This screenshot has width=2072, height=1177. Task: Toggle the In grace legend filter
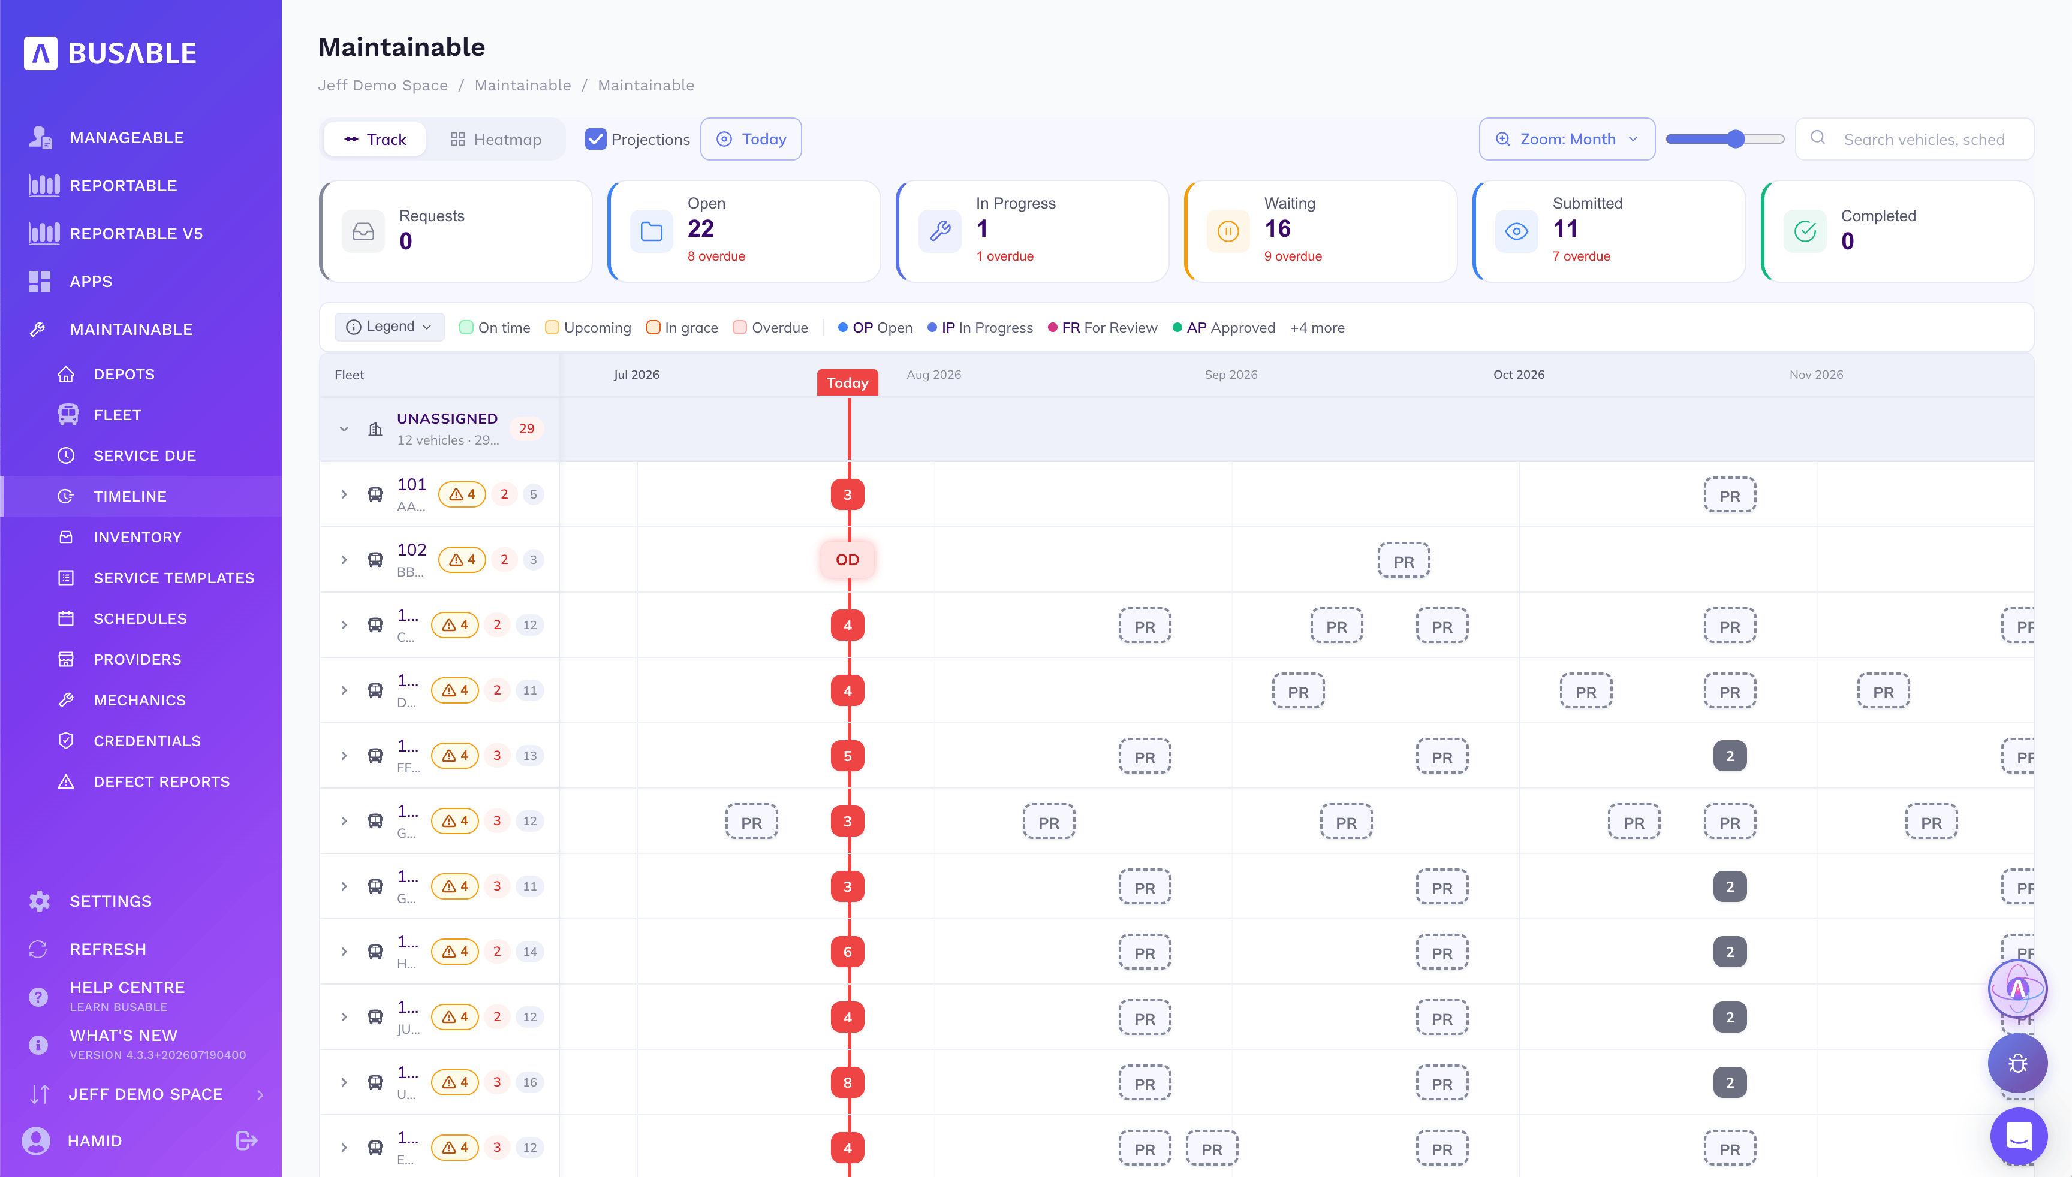(682, 327)
